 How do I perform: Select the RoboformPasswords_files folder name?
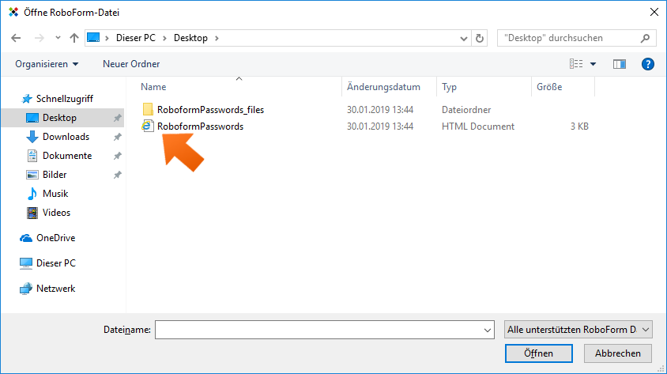click(210, 110)
